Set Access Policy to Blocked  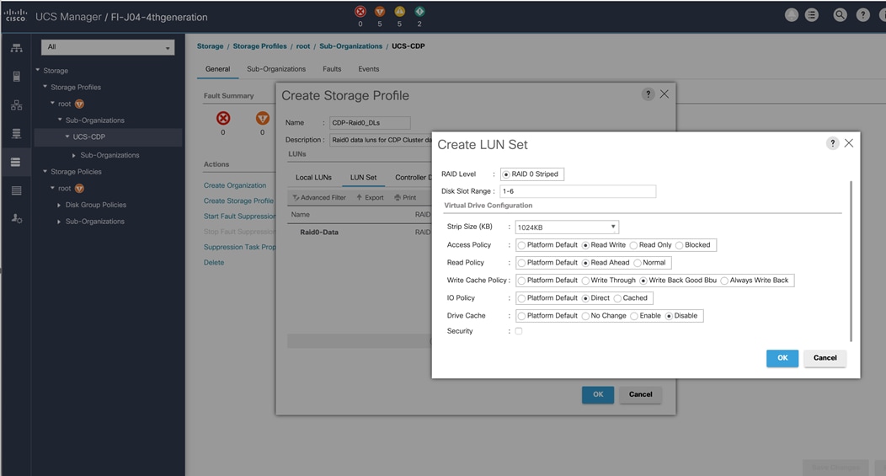coord(680,245)
